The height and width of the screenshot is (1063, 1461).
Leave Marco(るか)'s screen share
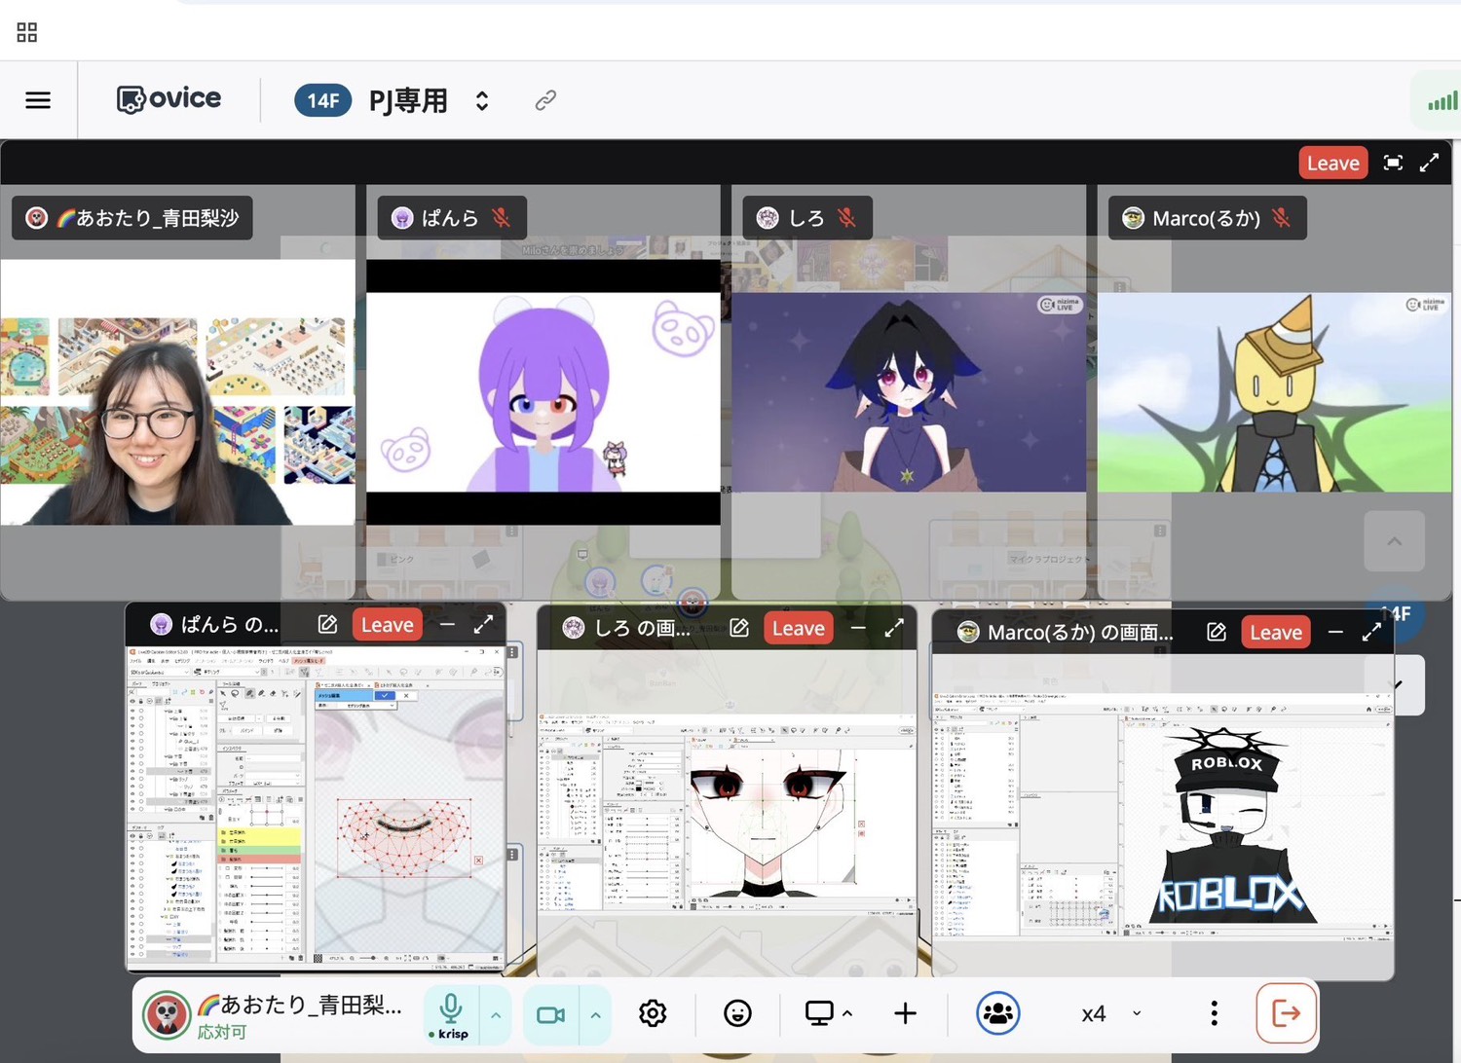pos(1276,633)
